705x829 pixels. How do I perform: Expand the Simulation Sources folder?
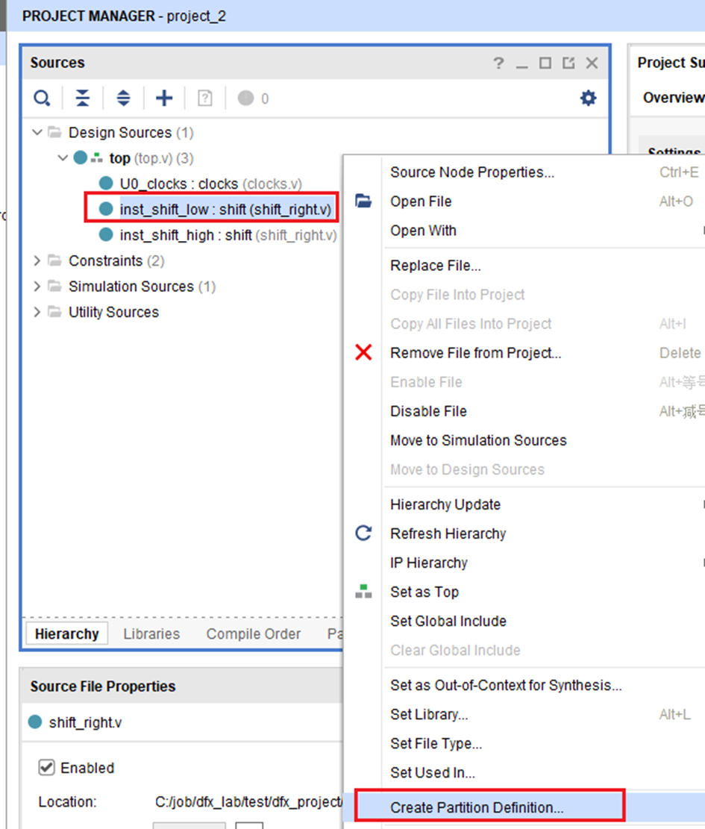pyautogui.click(x=37, y=287)
